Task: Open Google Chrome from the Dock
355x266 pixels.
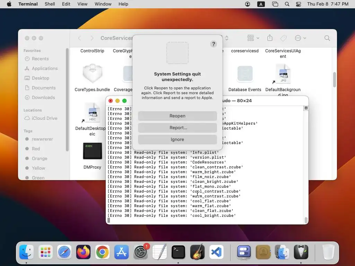Action: (x=102, y=252)
